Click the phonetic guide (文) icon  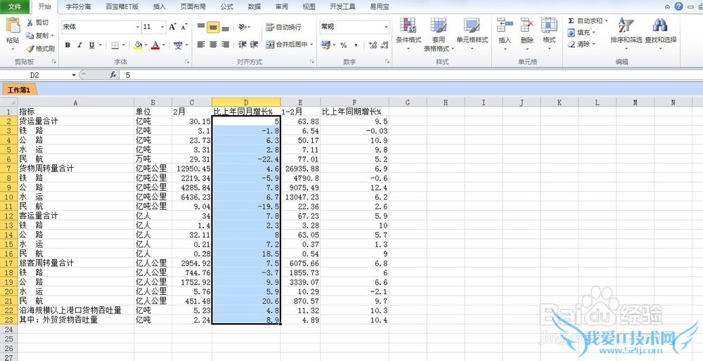pyautogui.click(x=179, y=45)
